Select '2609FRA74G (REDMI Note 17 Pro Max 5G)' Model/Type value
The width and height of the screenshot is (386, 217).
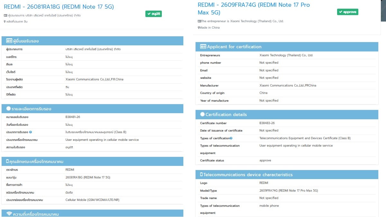[289, 191]
